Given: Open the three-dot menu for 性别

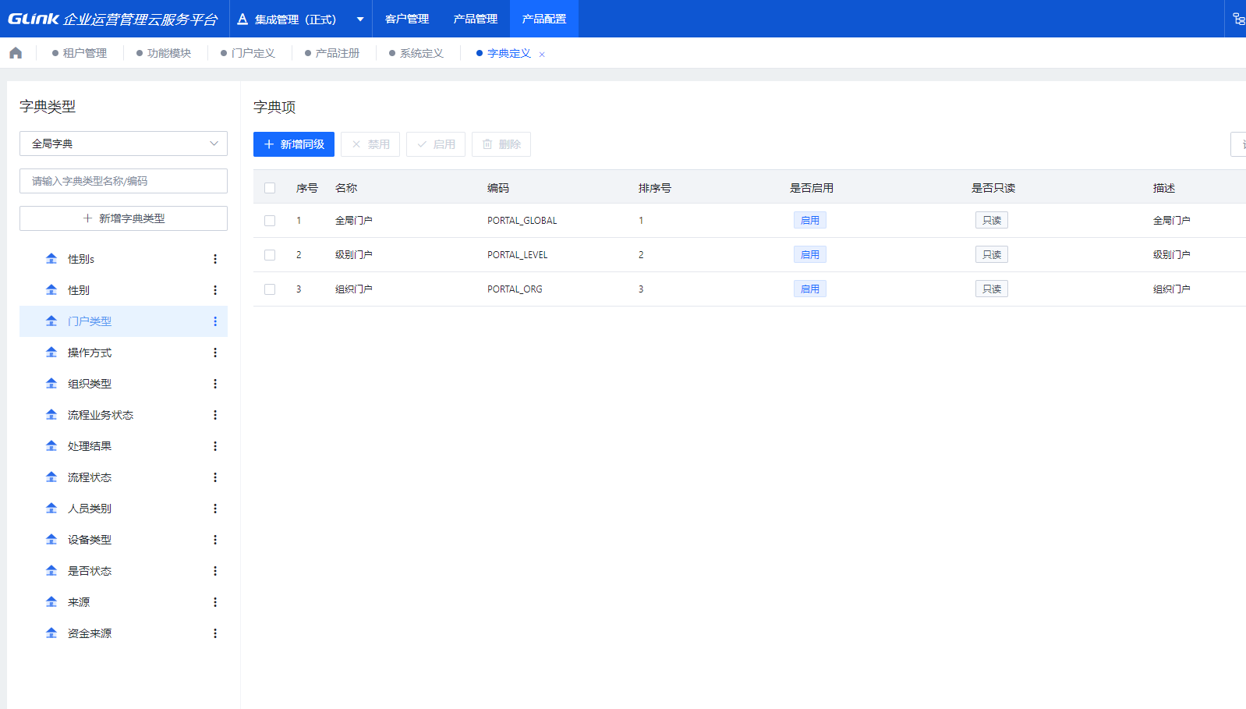Looking at the screenshot, I should [215, 290].
